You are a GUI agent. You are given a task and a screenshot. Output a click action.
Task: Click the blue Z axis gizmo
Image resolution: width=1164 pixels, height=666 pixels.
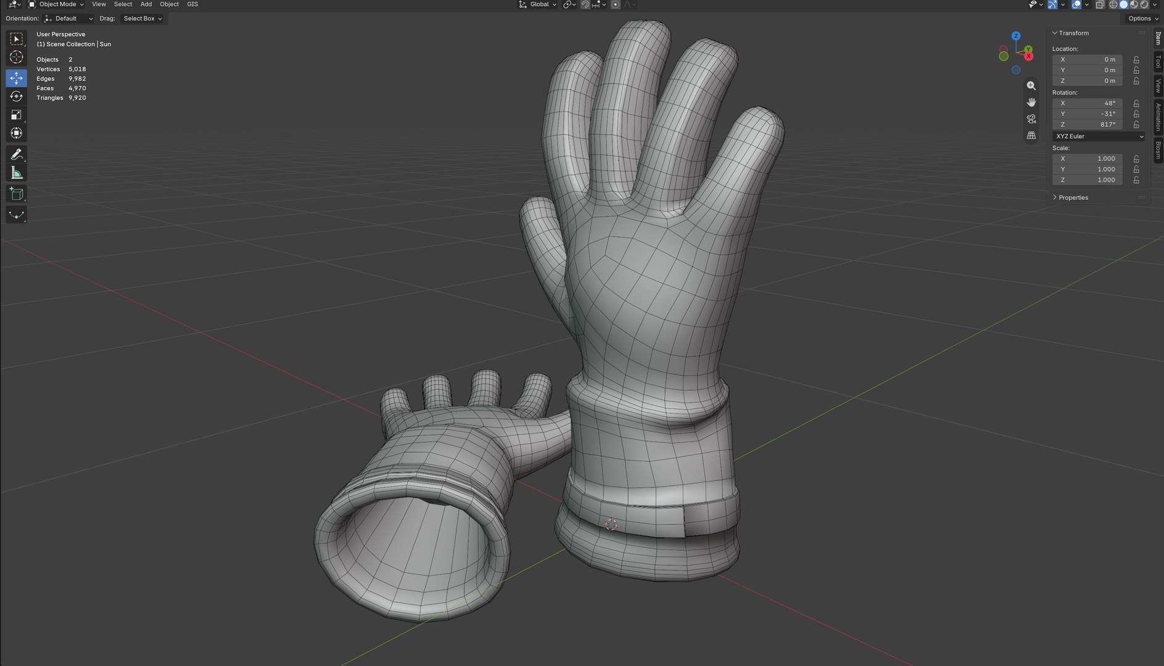(x=1016, y=36)
